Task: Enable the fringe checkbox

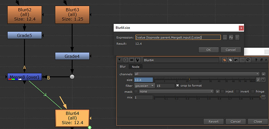Action: coord(253,91)
